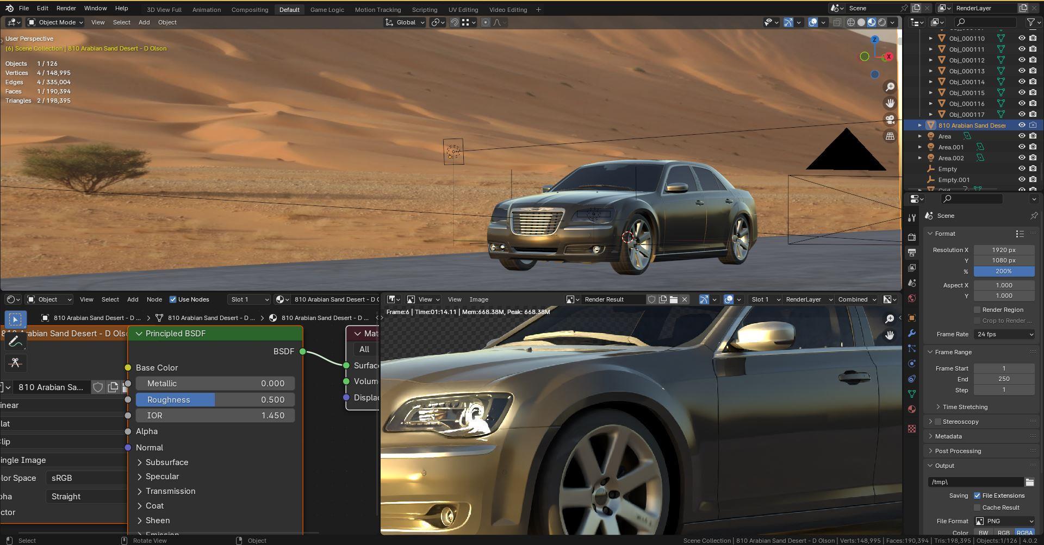
Task: Click the zoom magnifier in the 3D viewport
Action: coord(890,87)
